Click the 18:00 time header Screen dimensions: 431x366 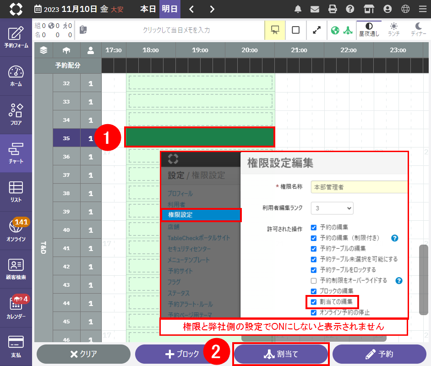150,50
